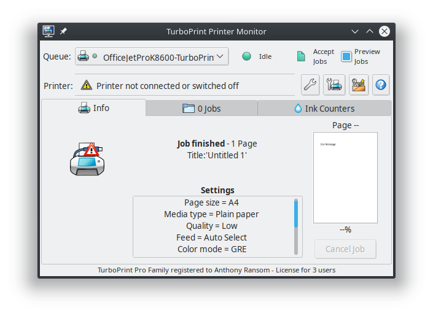Open the Queue dropdown for OfficeJetProK8600
Image resolution: width=433 pixels, height=316 pixels.
[152, 57]
